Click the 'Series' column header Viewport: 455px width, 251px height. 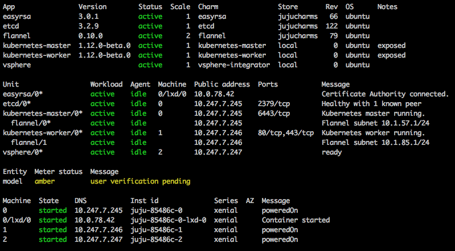click(226, 201)
